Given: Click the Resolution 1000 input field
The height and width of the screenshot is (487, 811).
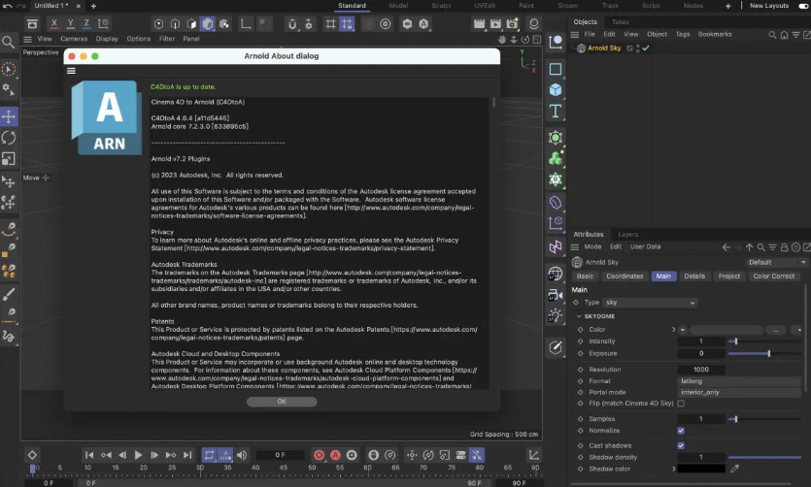Looking at the screenshot, I should coord(701,370).
